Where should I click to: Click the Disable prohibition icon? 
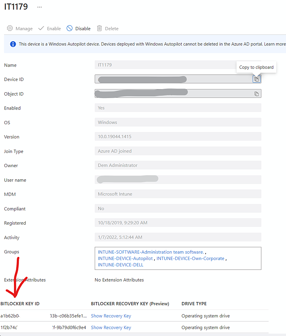point(69,28)
